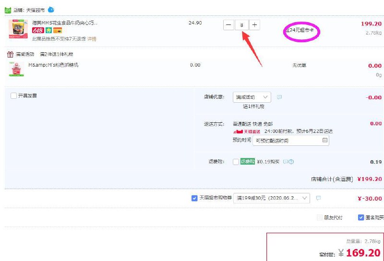Click the help question icon beside 运费险
This screenshot has height=261, width=384.
(x=291, y=162)
